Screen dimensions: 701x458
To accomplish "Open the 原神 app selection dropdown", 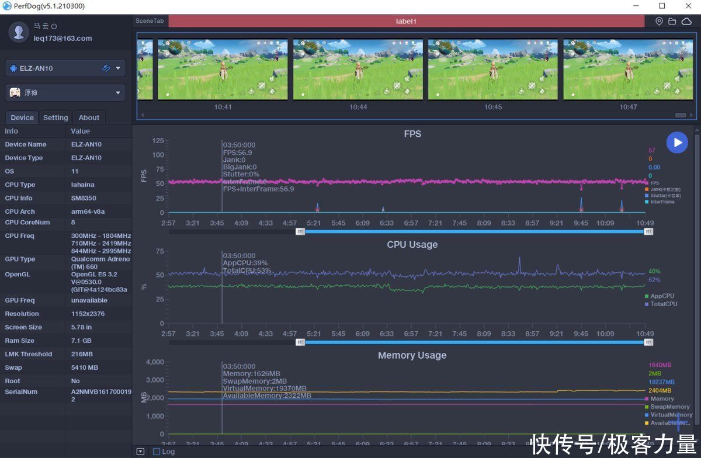I will [118, 92].
